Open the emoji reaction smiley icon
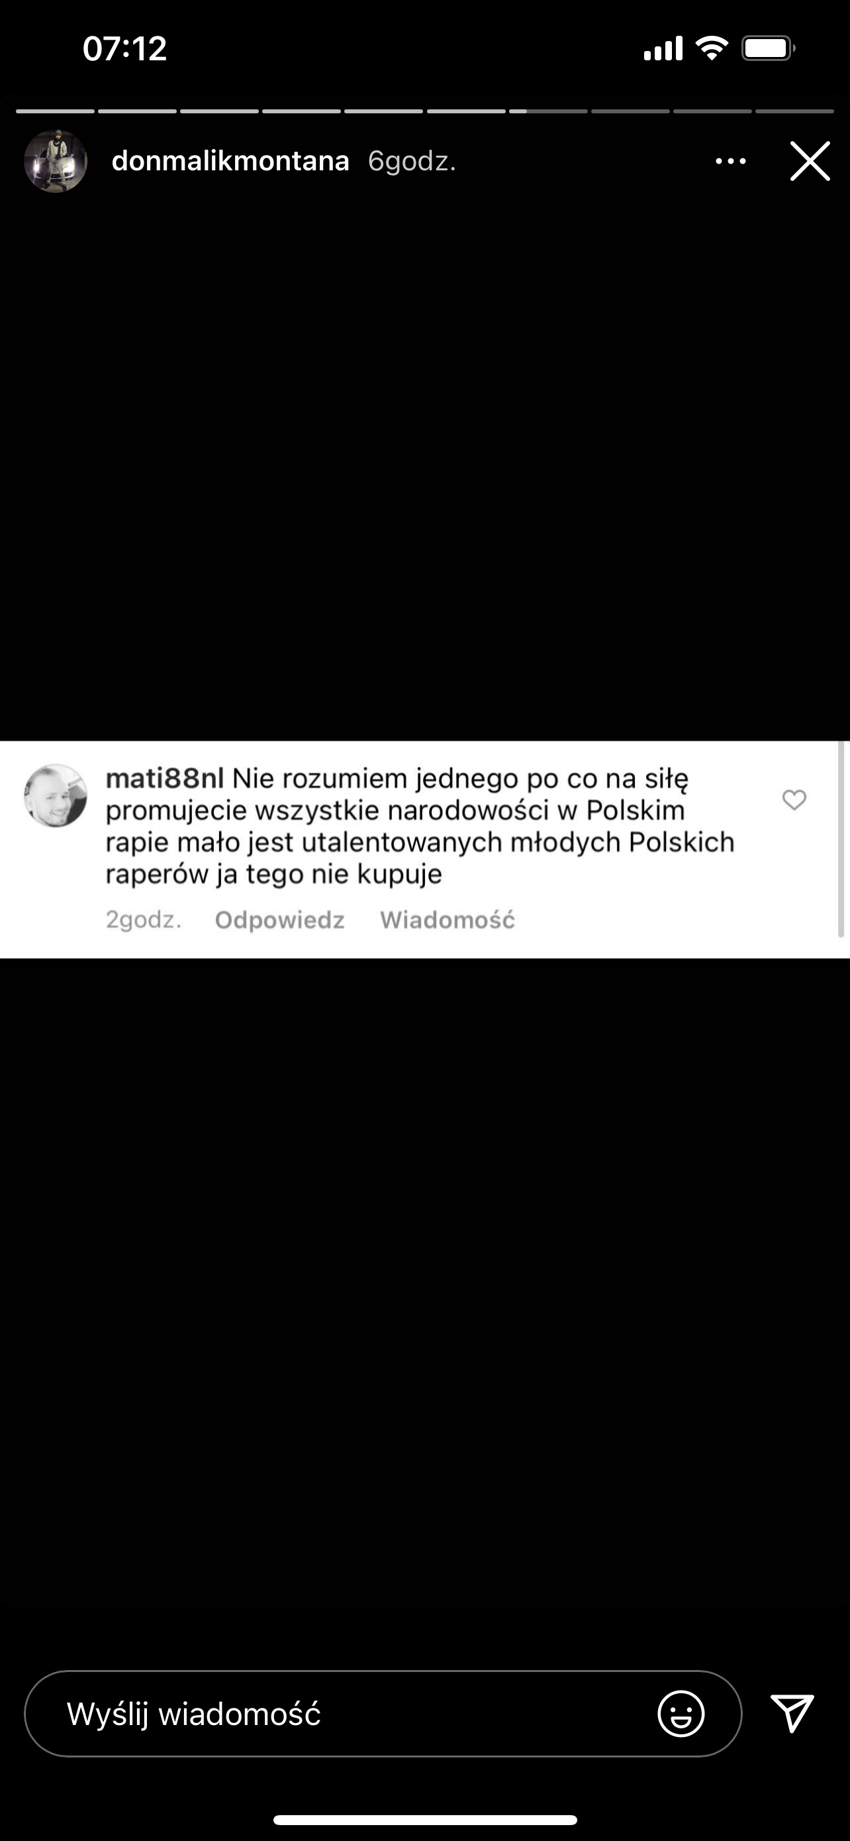Screen dimensions: 850x1841 [681, 1714]
